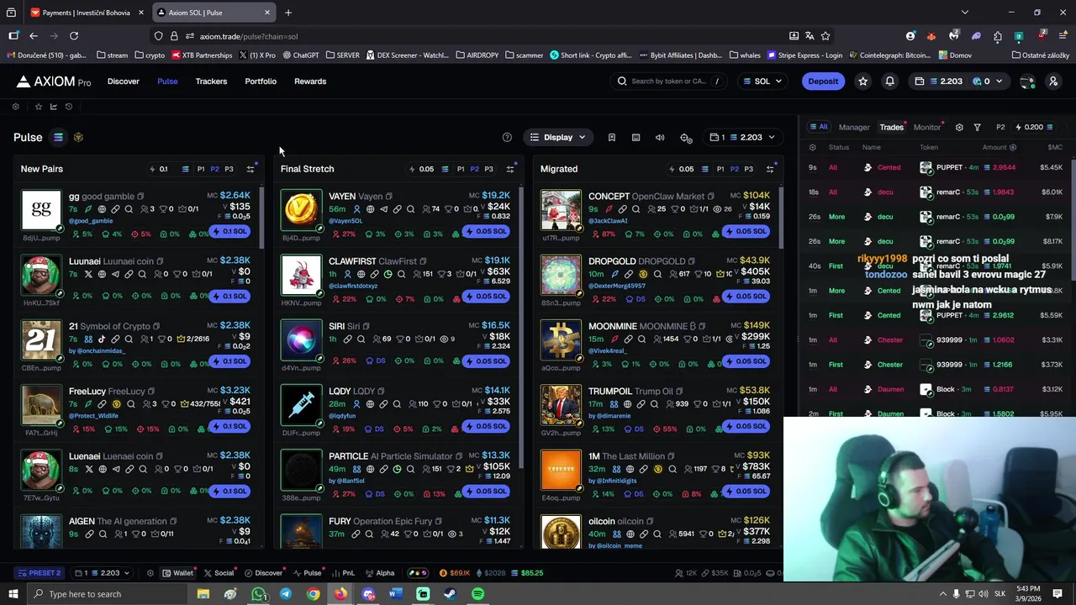Image resolution: width=1076 pixels, height=605 pixels.
Task: Click 0.1 SOL quick buy on gg good gamble
Action: (x=229, y=232)
